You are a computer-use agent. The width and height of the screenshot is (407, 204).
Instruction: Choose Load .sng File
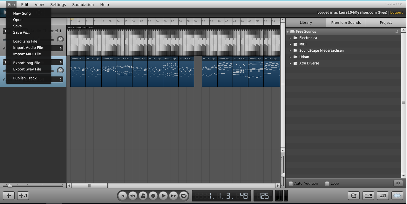pyautogui.click(x=25, y=41)
